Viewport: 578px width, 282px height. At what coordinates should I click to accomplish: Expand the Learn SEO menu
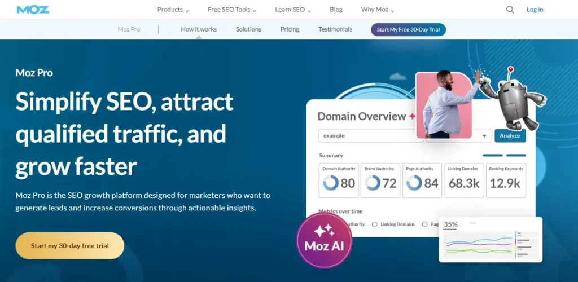(293, 10)
